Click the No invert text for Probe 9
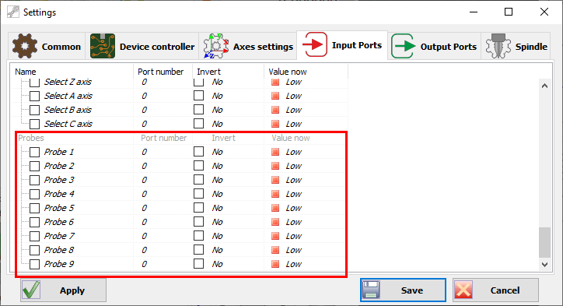The height and width of the screenshot is (306, 563). [217, 264]
